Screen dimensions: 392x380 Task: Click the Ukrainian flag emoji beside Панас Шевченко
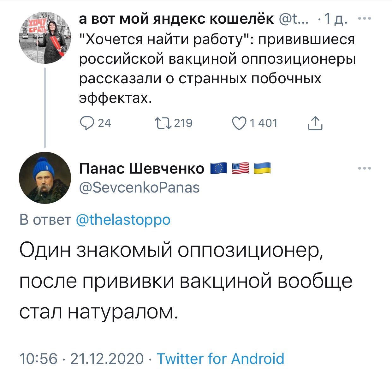pyautogui.click(x=262, y=168)
